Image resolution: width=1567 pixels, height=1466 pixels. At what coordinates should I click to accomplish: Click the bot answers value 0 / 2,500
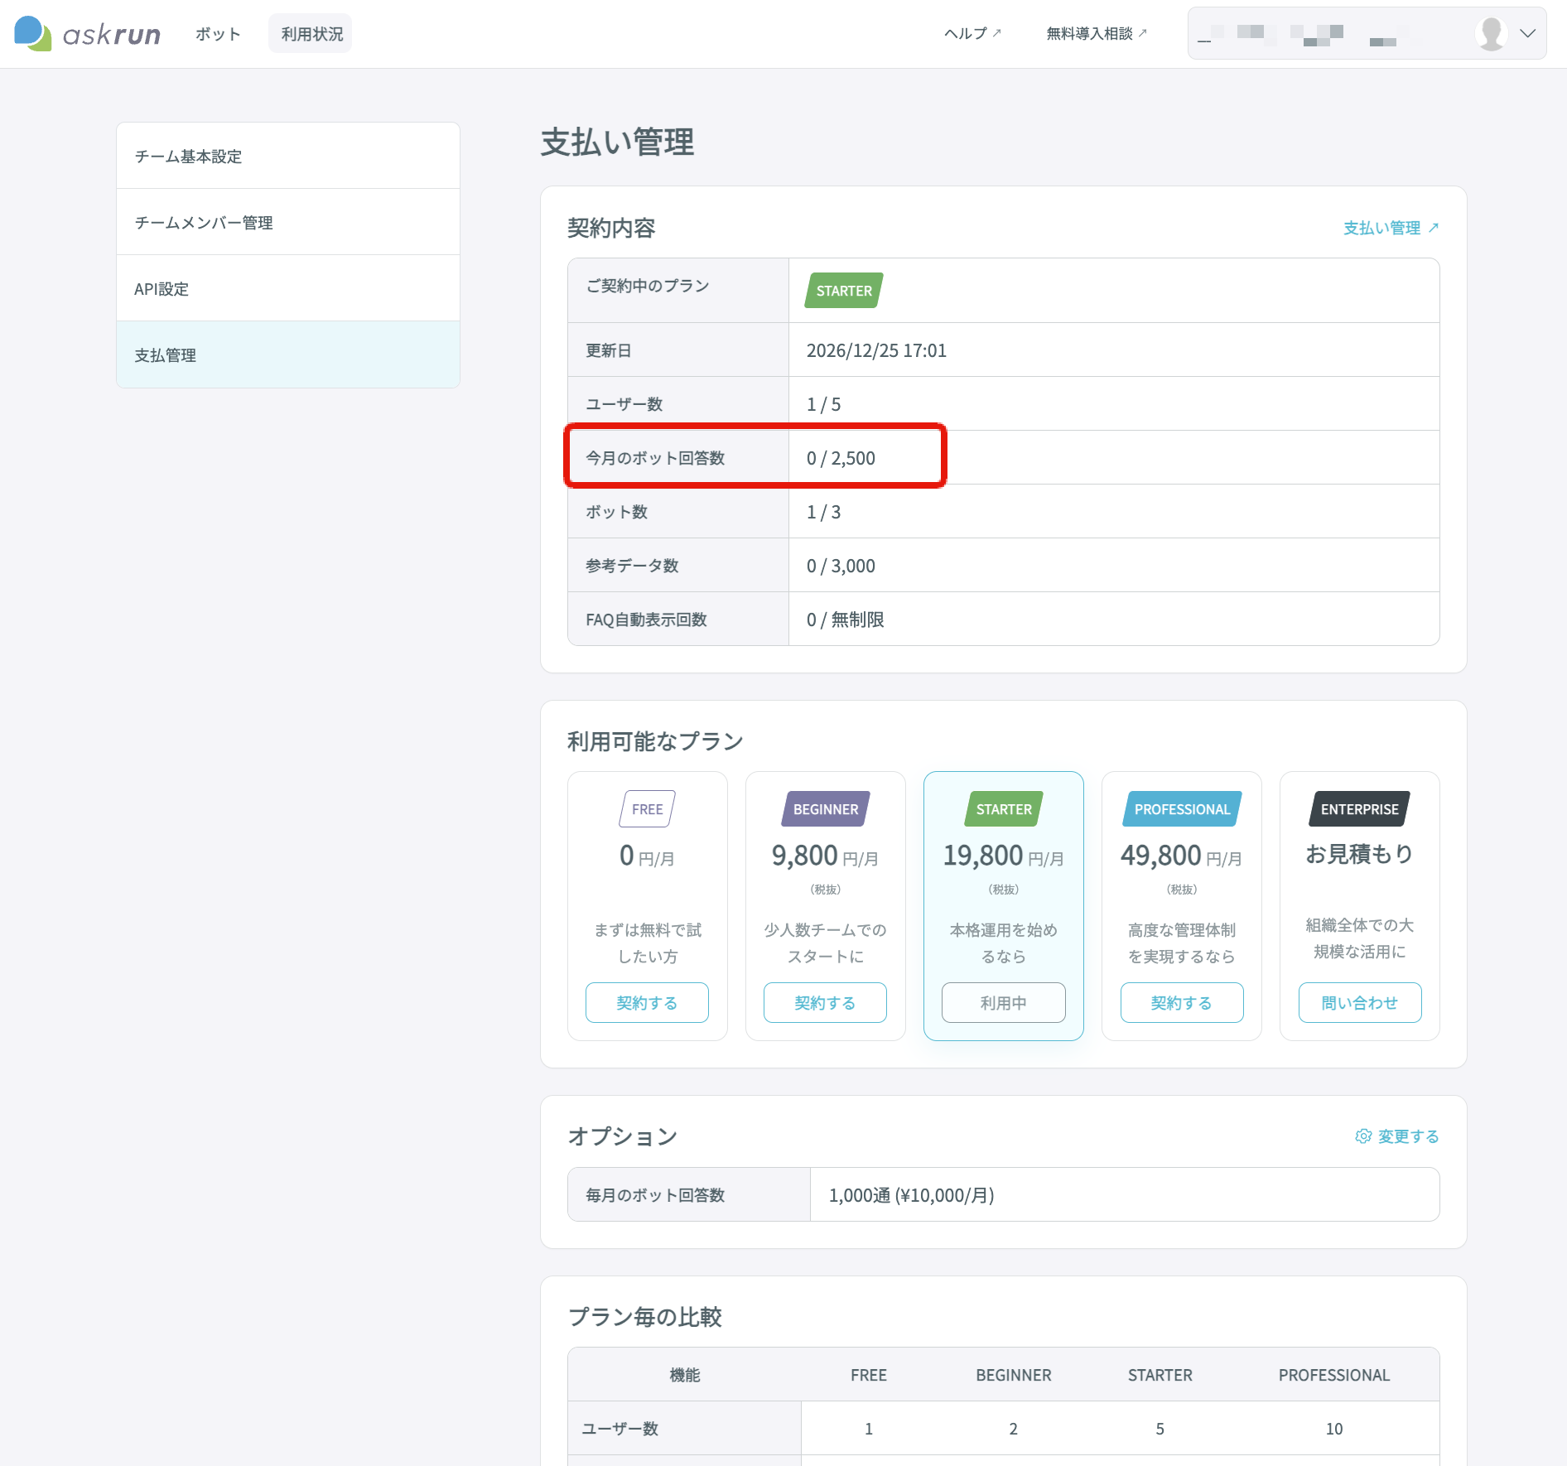tap(841, 458)
